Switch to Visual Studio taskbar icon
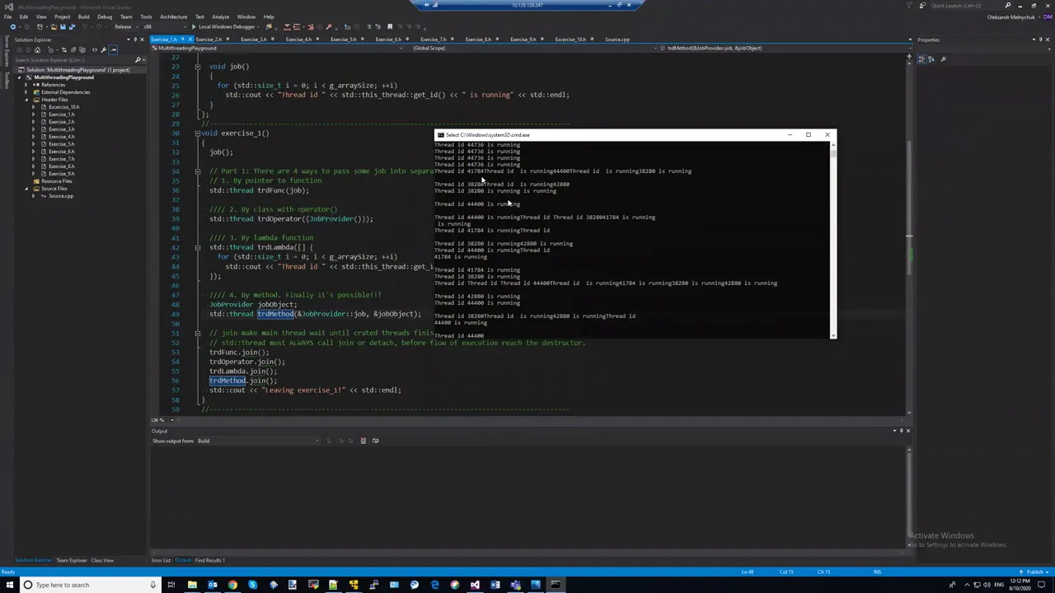This screenshot has width=1055, height=593. click(475, 585)
